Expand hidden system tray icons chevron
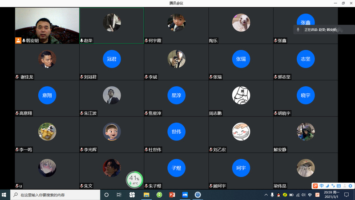This screenshot has height=200, width=355. click(x=266, y=195)
